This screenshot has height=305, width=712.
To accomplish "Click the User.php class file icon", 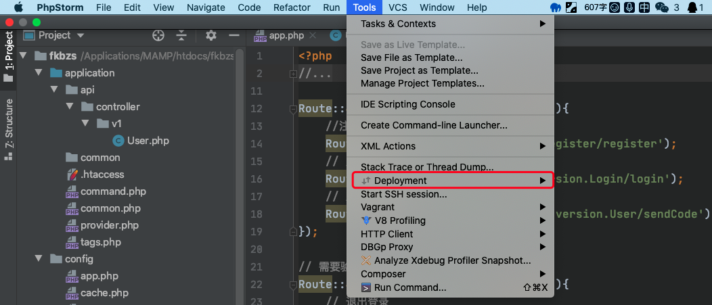I will point(118,141).
